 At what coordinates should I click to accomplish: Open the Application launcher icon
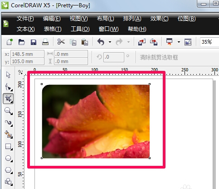pos(169,42)
